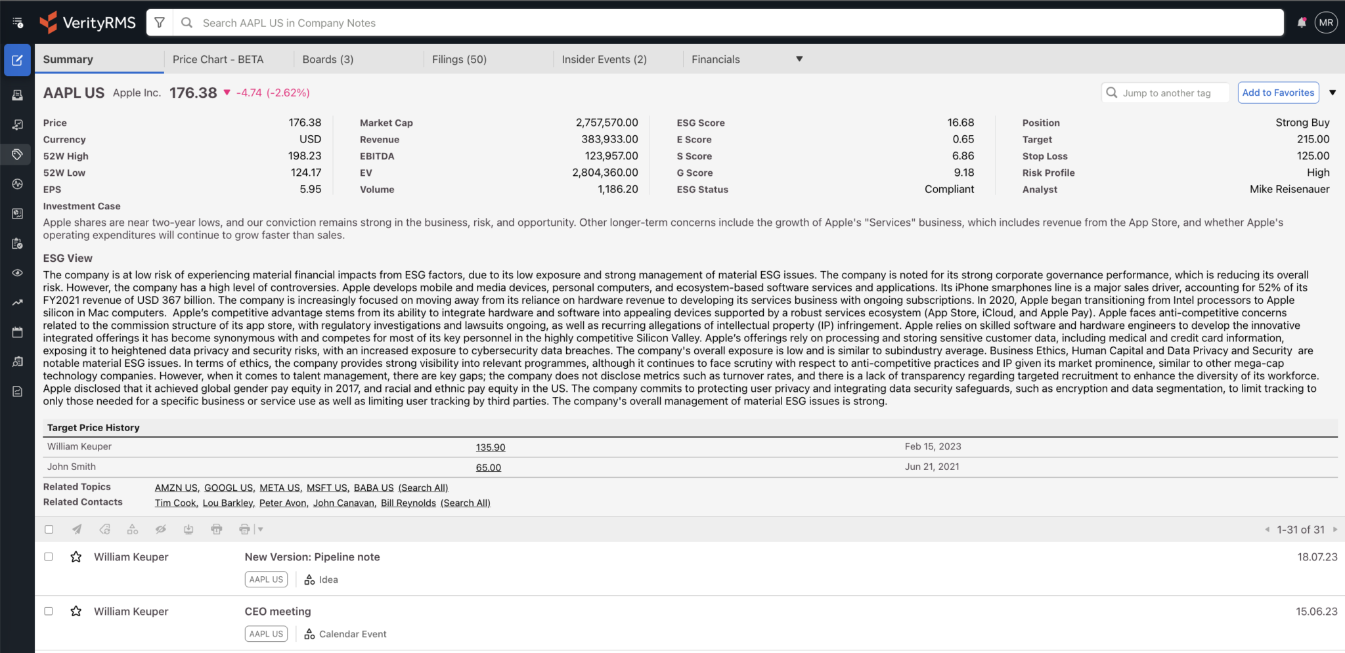Expand the arrow next to Add to Favorites

pyautogui.click(x=1333, y=92)
